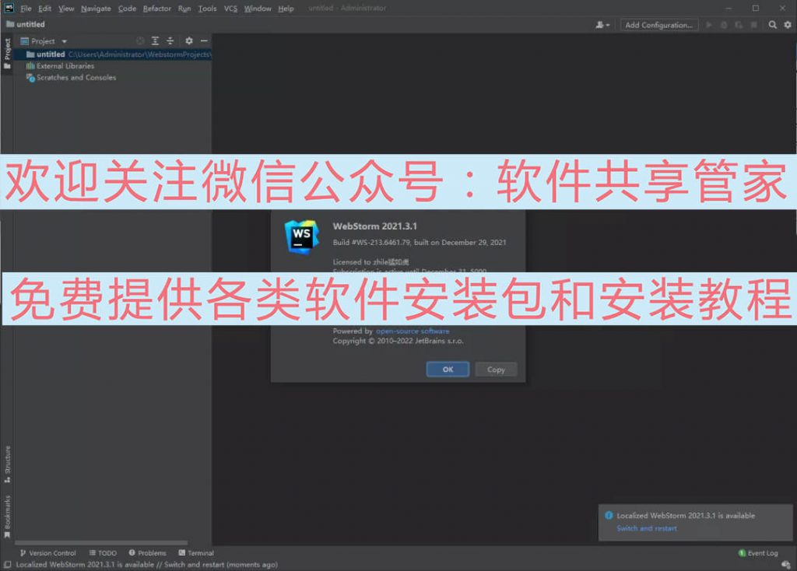Open the Window menu

[x=258, y=9]
